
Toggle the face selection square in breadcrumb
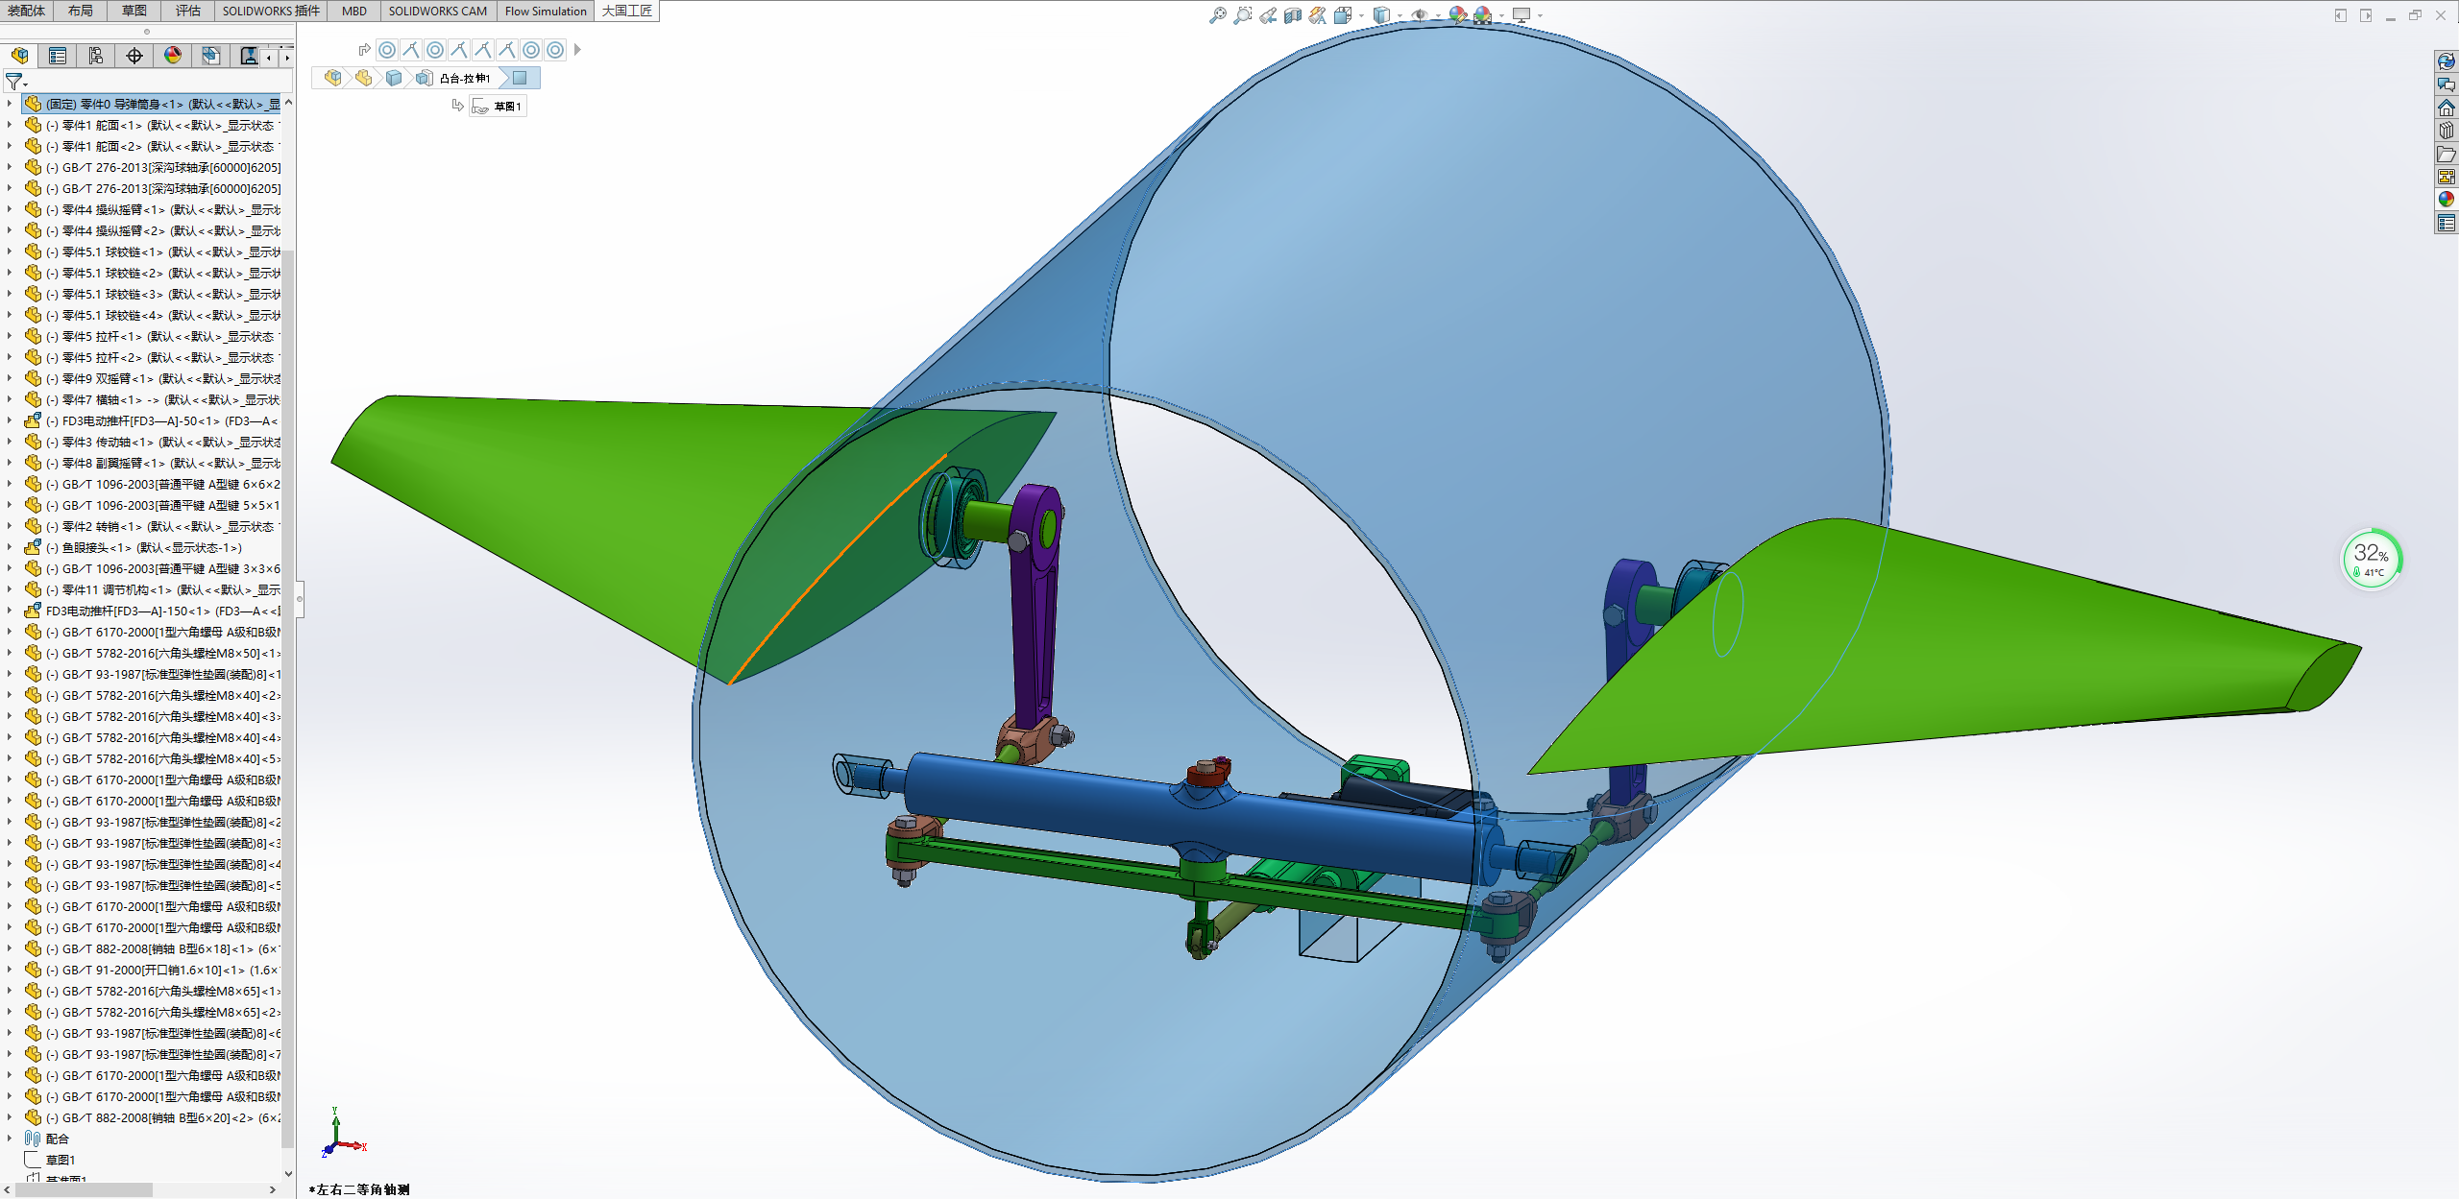520,78
